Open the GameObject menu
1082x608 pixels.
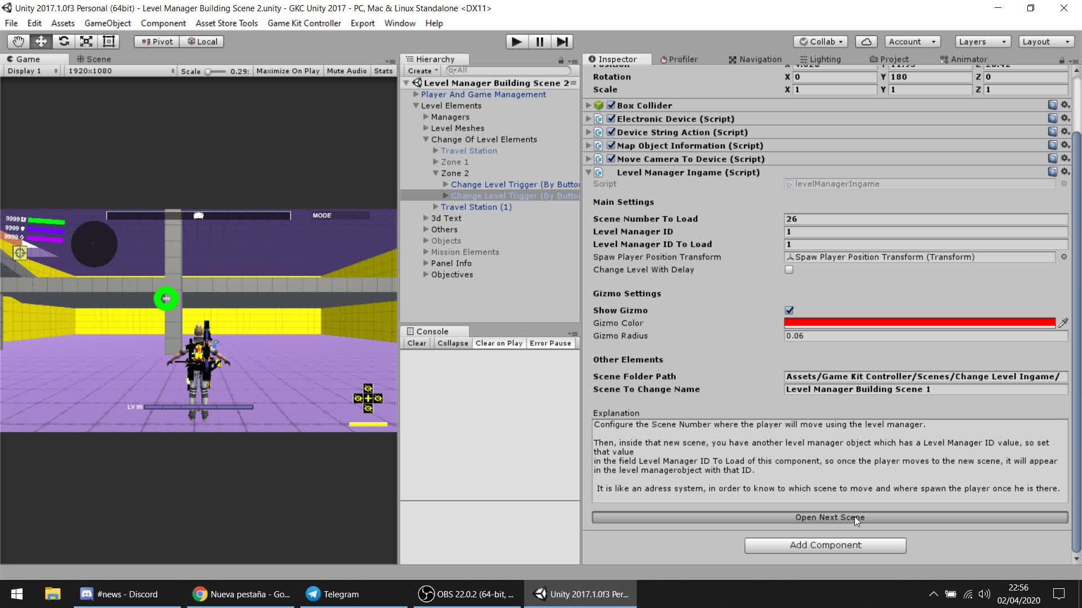(x=107, y=23)
